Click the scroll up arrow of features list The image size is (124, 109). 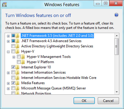(117, 36)
